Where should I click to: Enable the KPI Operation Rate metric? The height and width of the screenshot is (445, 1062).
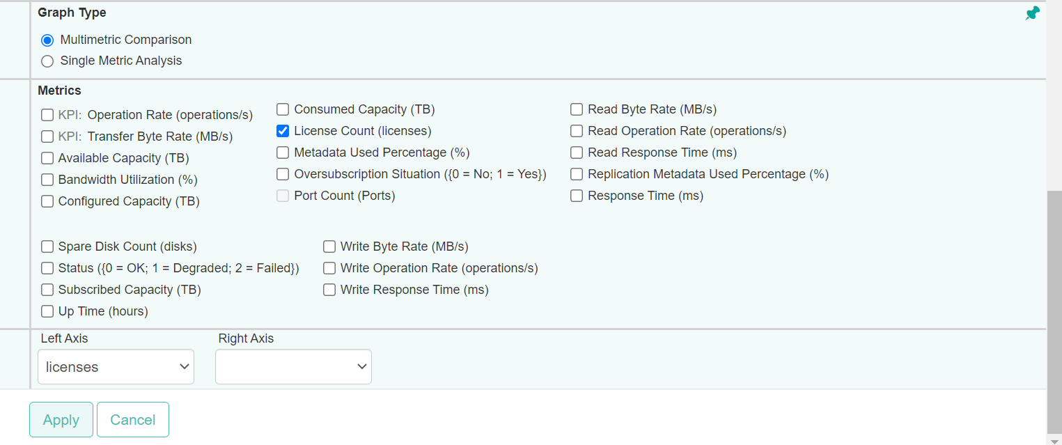(47, 114)
